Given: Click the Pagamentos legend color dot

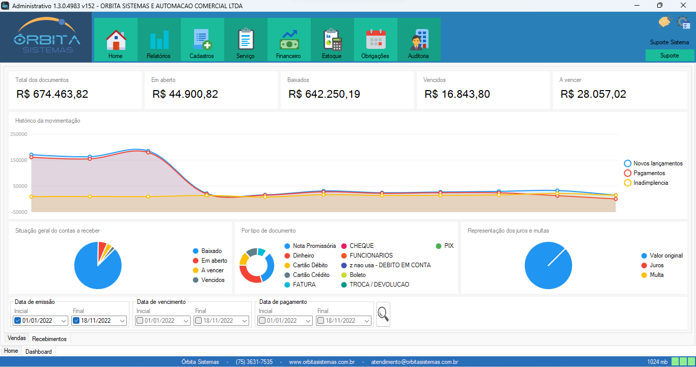Looking at the screenshot, I should click(627, 173).
